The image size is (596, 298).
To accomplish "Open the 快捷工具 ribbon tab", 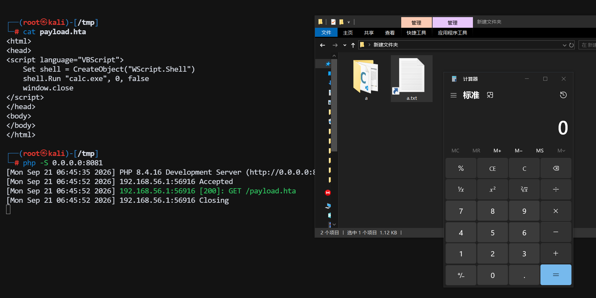I will [416, 33].
